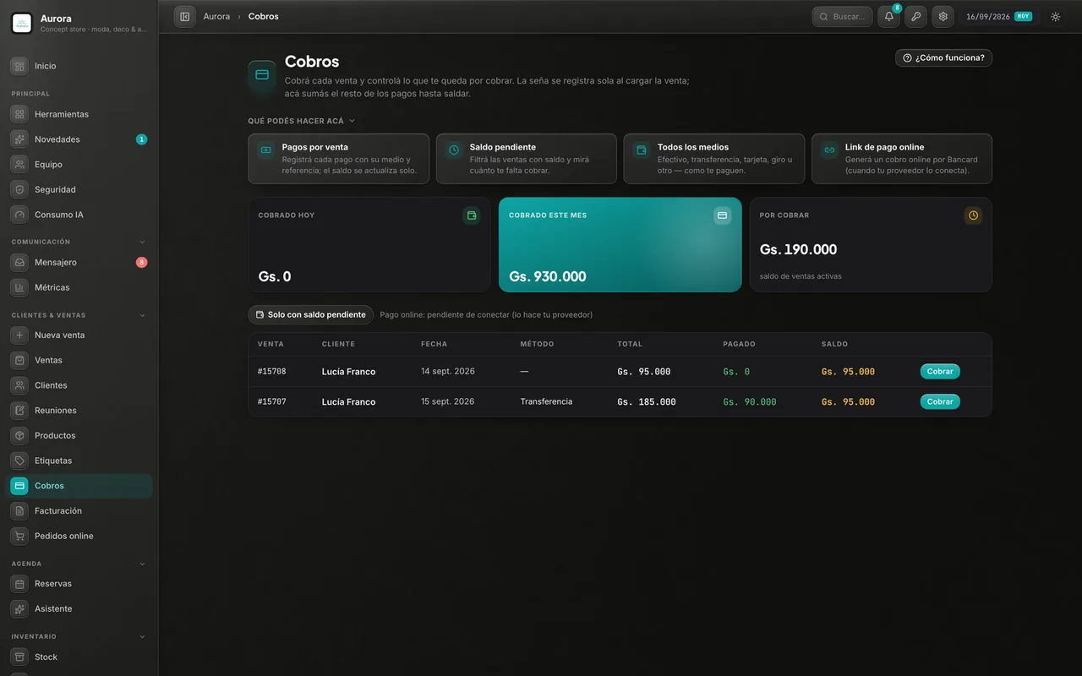Click the Clientes people icon
This screenshot has height=676, width=1082.
coord(19,385)
